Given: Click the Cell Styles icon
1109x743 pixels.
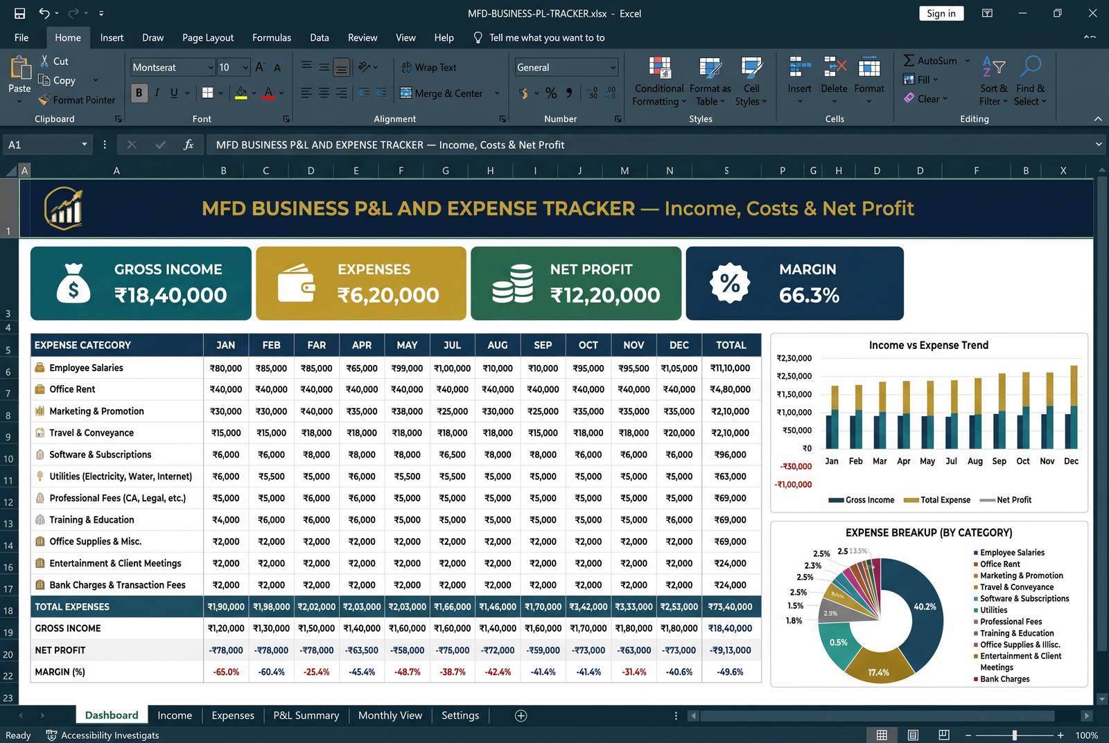Looking at the screenshot, I should (751, 68).
